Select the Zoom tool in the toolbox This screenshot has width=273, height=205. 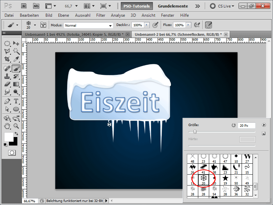click(16, 126)
